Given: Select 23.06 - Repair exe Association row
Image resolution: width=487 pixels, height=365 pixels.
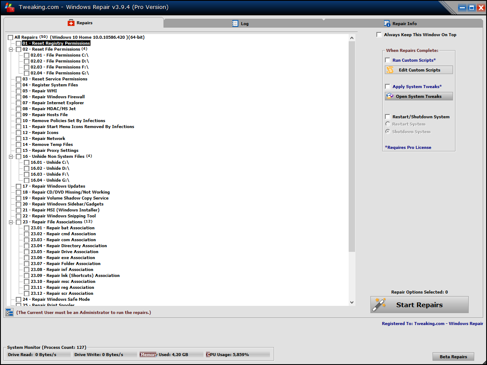Looking at the screenshot, I should tap(63, 258).
